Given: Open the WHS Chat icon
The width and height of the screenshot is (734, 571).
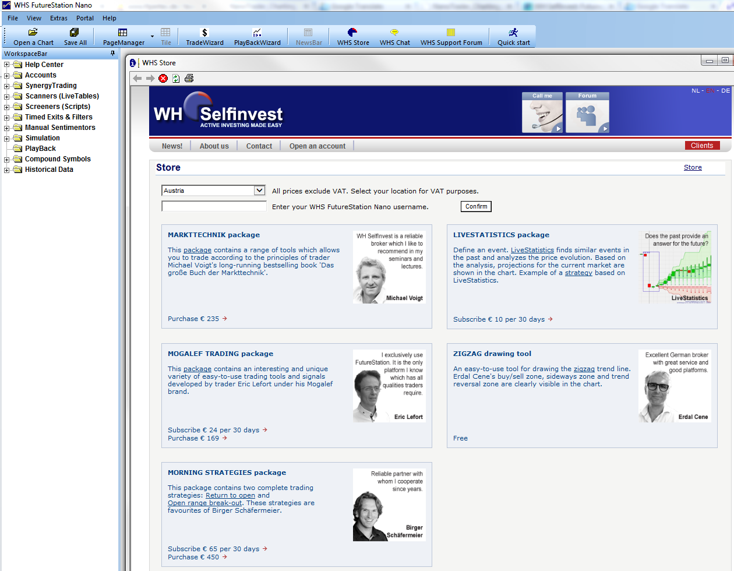Looking at the screenshot, I should [x=394, y=33].
